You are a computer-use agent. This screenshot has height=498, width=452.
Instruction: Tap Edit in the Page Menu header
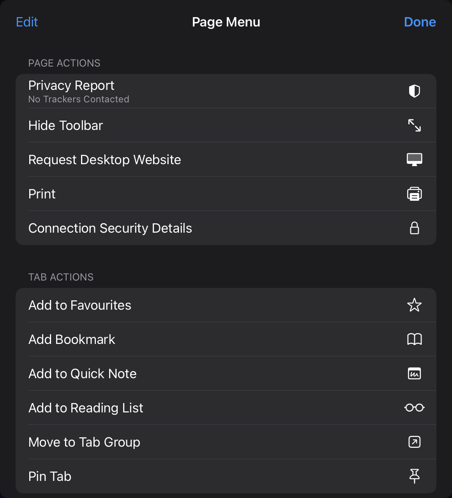click(27, 22)
